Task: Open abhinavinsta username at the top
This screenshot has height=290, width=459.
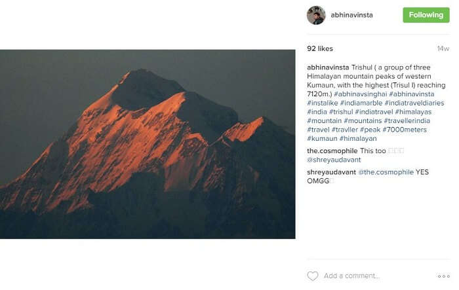Action: 351,15
